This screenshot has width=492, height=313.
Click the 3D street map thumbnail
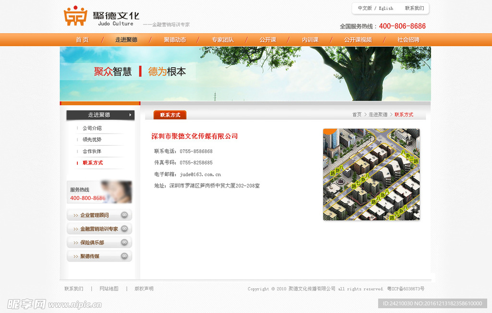[371, 175]
